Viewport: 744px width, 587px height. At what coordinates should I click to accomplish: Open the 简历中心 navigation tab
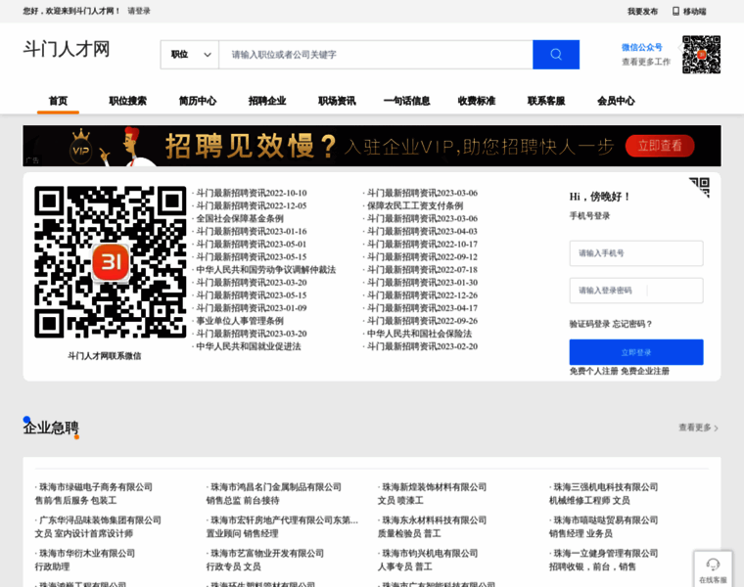point(198,101)
